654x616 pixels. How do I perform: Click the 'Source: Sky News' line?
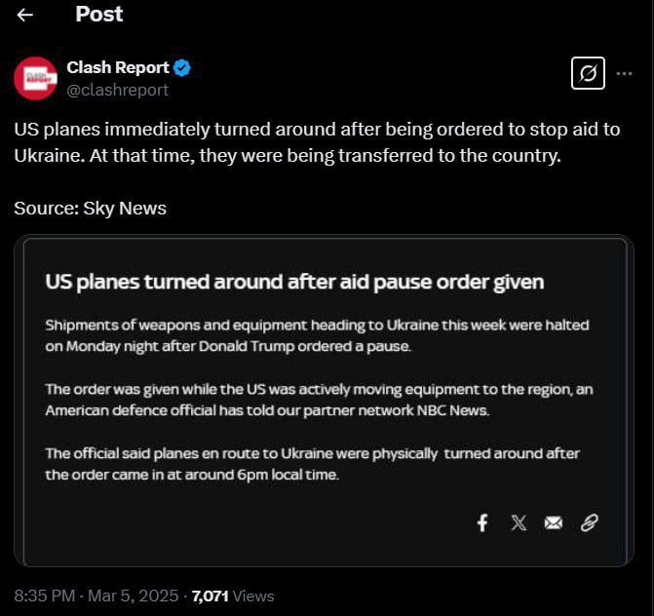coord(90,208)
